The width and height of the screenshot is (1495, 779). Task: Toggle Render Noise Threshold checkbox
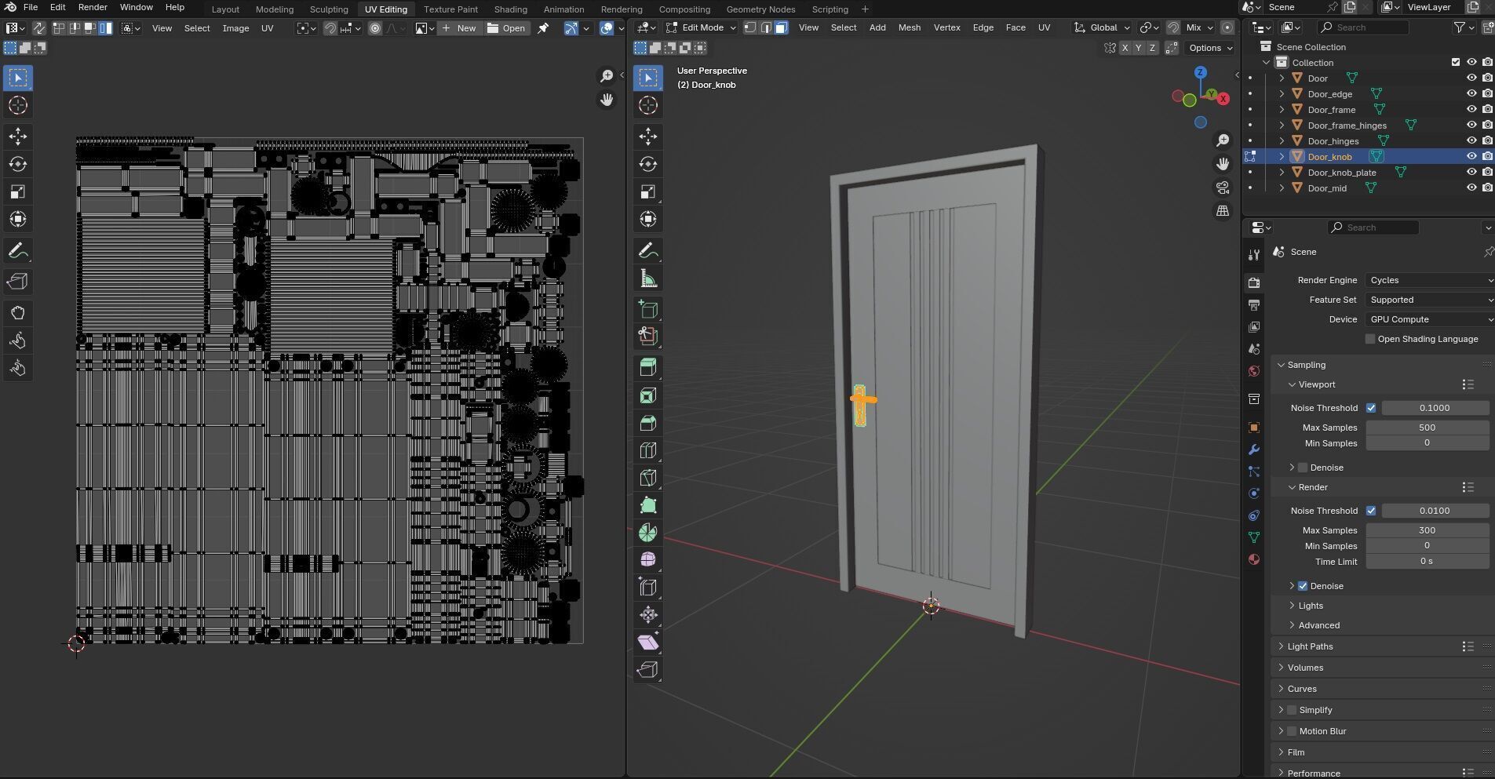(x=1371, y=511)
